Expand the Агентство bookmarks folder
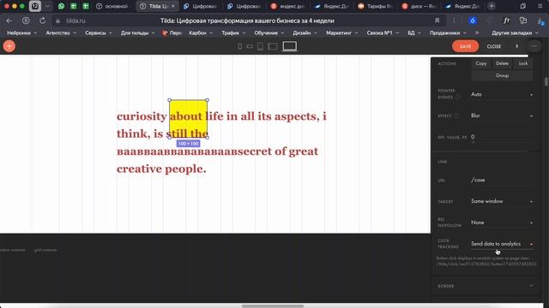The width and height of the screenshot is (549, 308). point(61,33)
